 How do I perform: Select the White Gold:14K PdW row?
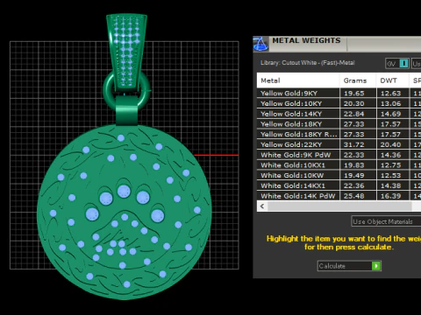coord(339,196)
